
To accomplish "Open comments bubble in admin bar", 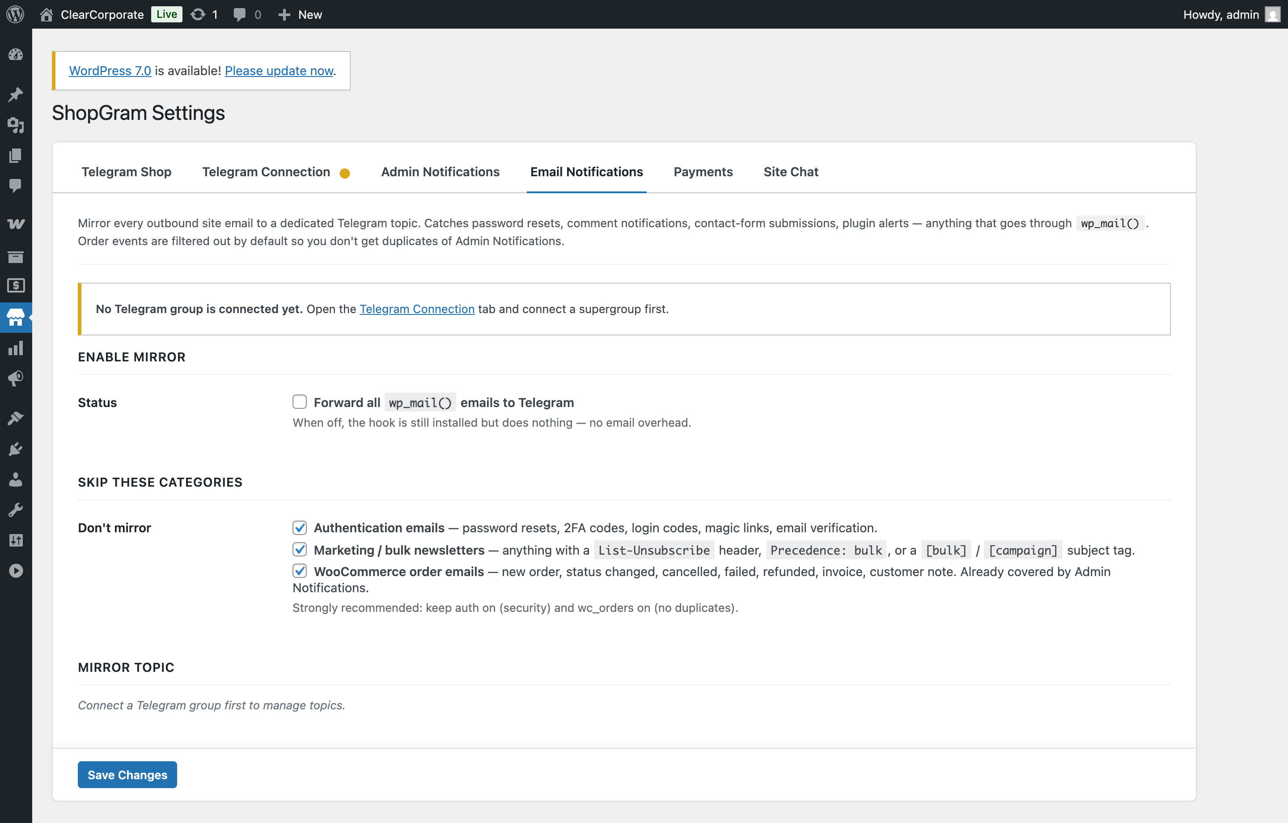I will 240,14.
